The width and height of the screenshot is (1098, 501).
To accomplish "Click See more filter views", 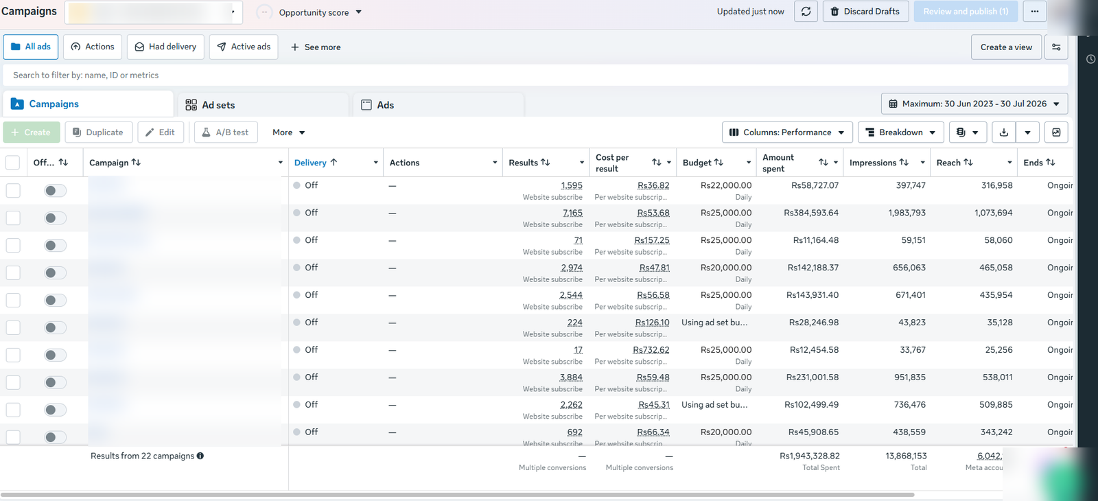I will coord(316,47).
